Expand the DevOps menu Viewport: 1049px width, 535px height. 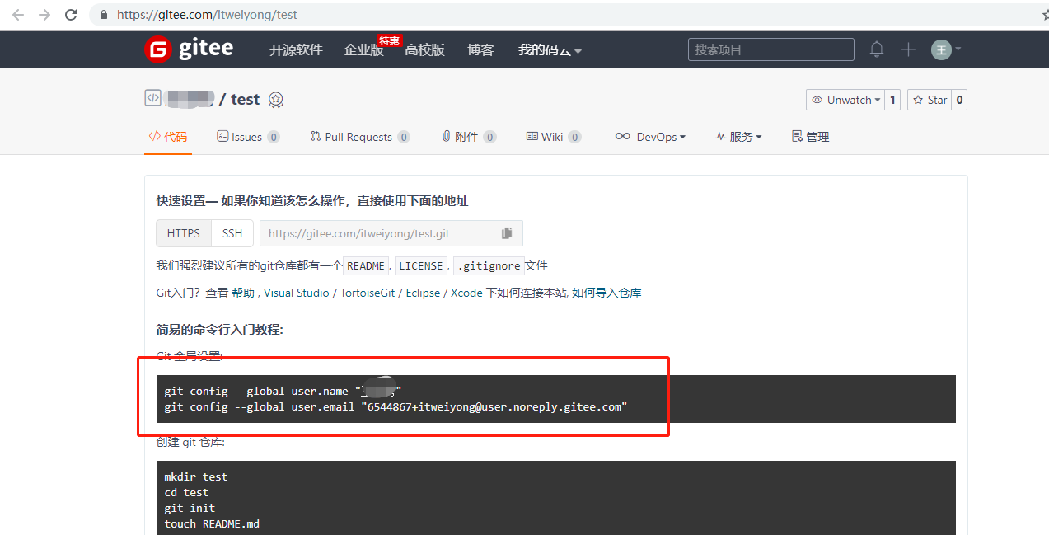(650, 137)
